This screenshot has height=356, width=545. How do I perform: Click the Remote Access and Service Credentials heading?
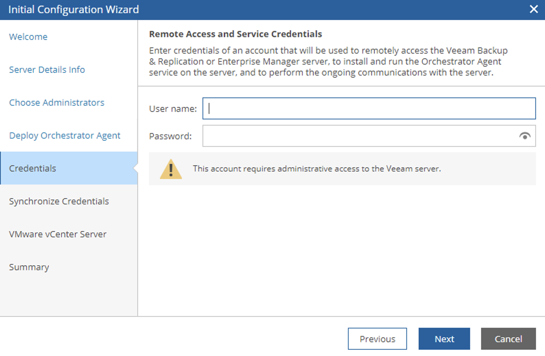pyautogui.click(x=235, y=34)
